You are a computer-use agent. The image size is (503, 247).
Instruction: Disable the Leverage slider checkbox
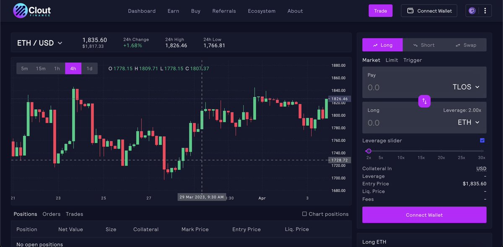pos(482,140)
